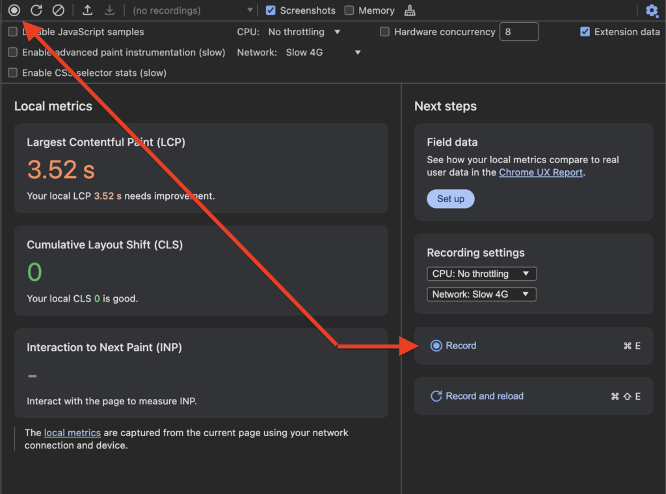
Task: Load a saved profile via the upload icon
Action: tap(87, 10)
